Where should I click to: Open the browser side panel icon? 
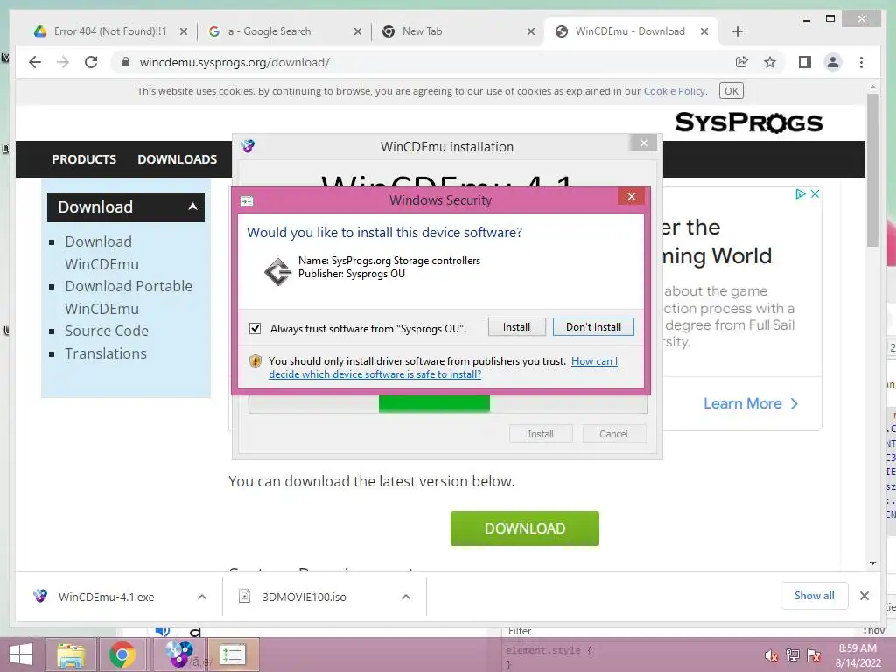(x=805, y=62)
